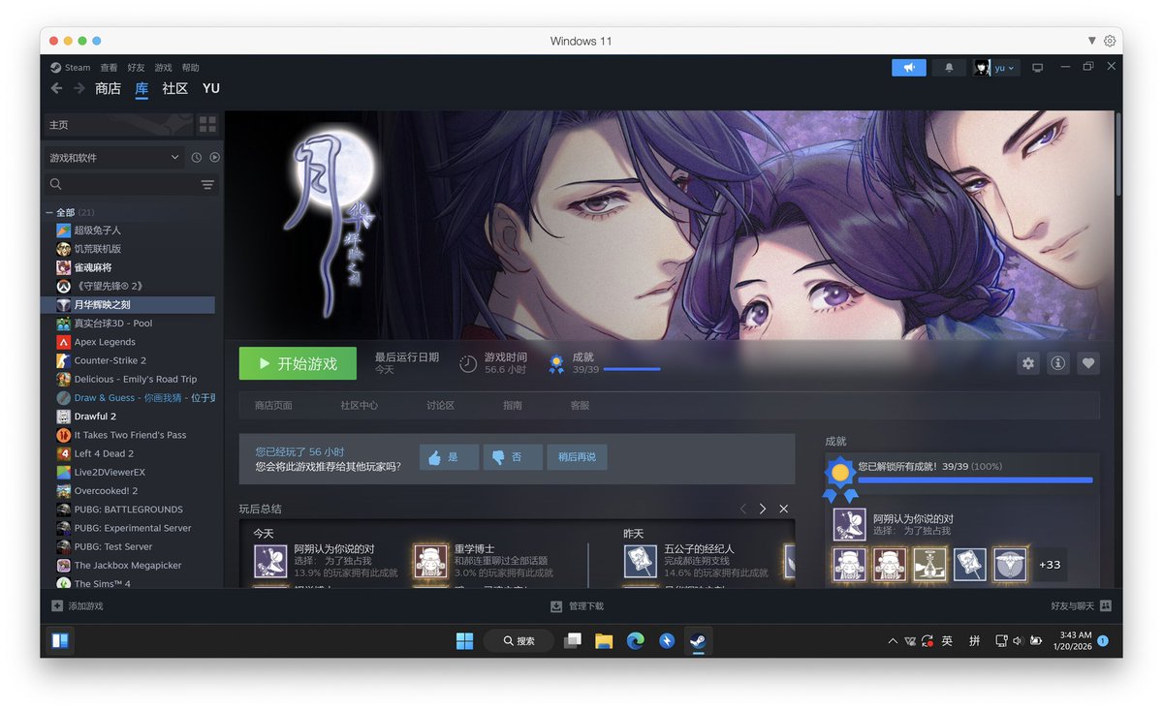1163x711 pixels.
Task: Open the 好友 friends menu
Action: tap(136, 68)
